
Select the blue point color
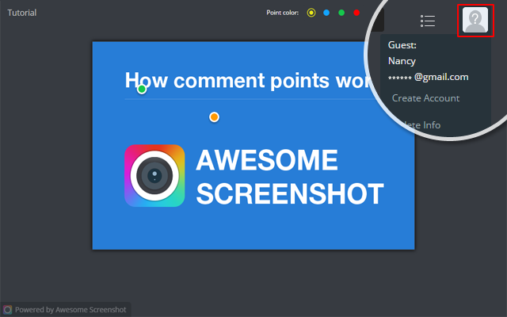click(x=326, y=13)
